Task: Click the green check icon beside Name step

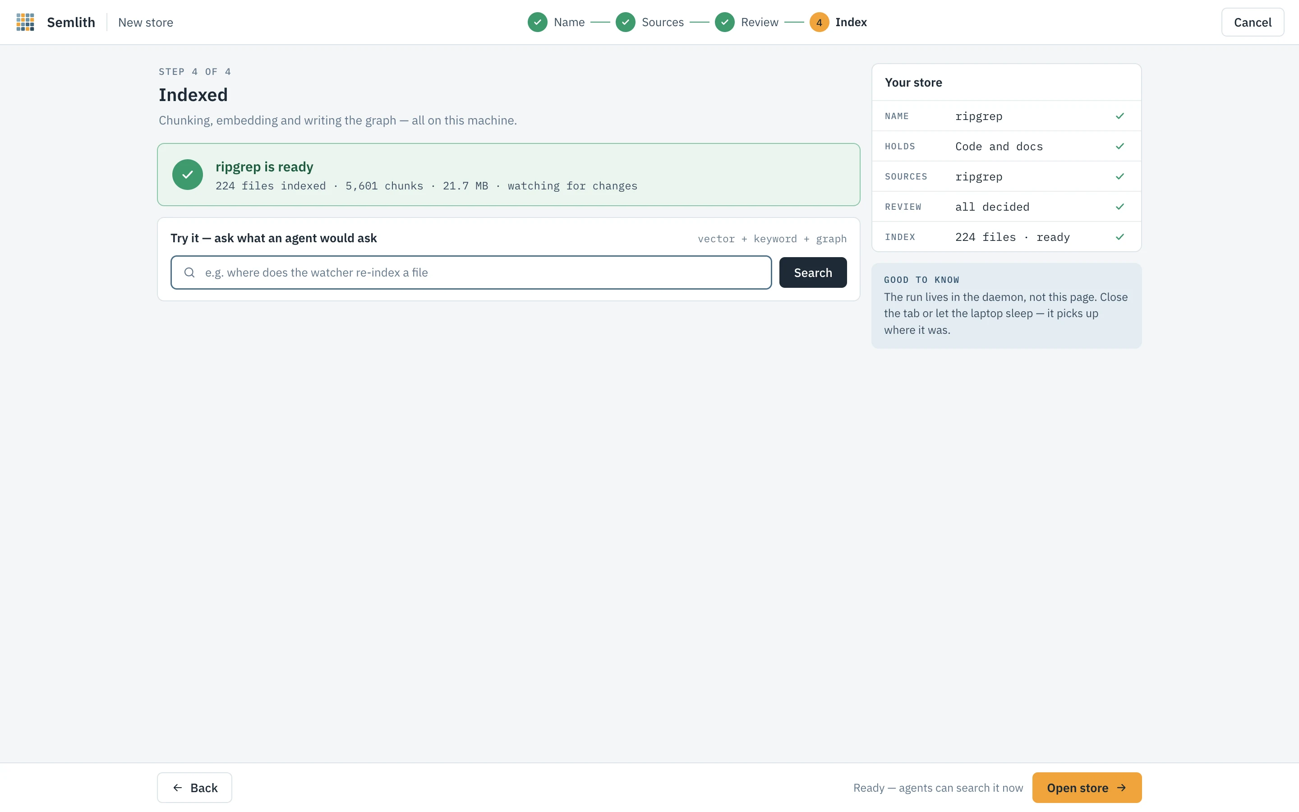Action: (x=537, y=22)
